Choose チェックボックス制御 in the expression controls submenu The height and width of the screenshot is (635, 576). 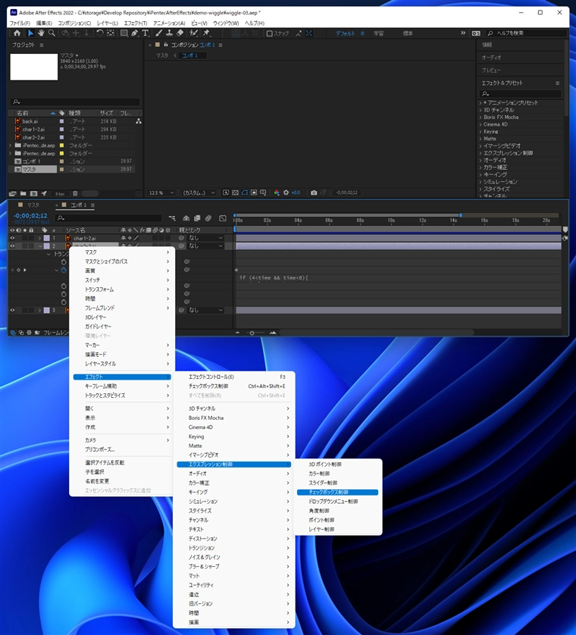pyautogui.click(x=337, y=493)
